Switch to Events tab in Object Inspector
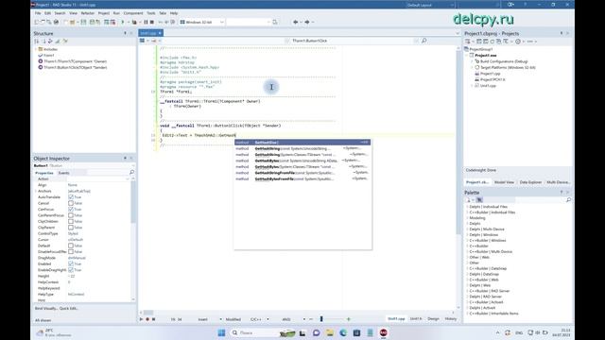 pos(63,173)
